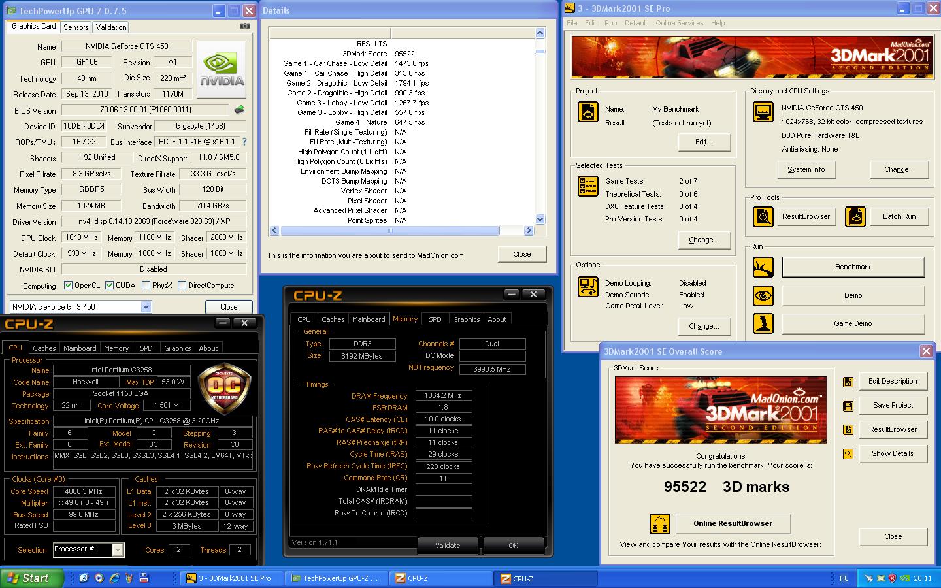Click the Display and CPU Settings monitor icon
Viewport: 941px width, 588px height.
tap(763, 112)
